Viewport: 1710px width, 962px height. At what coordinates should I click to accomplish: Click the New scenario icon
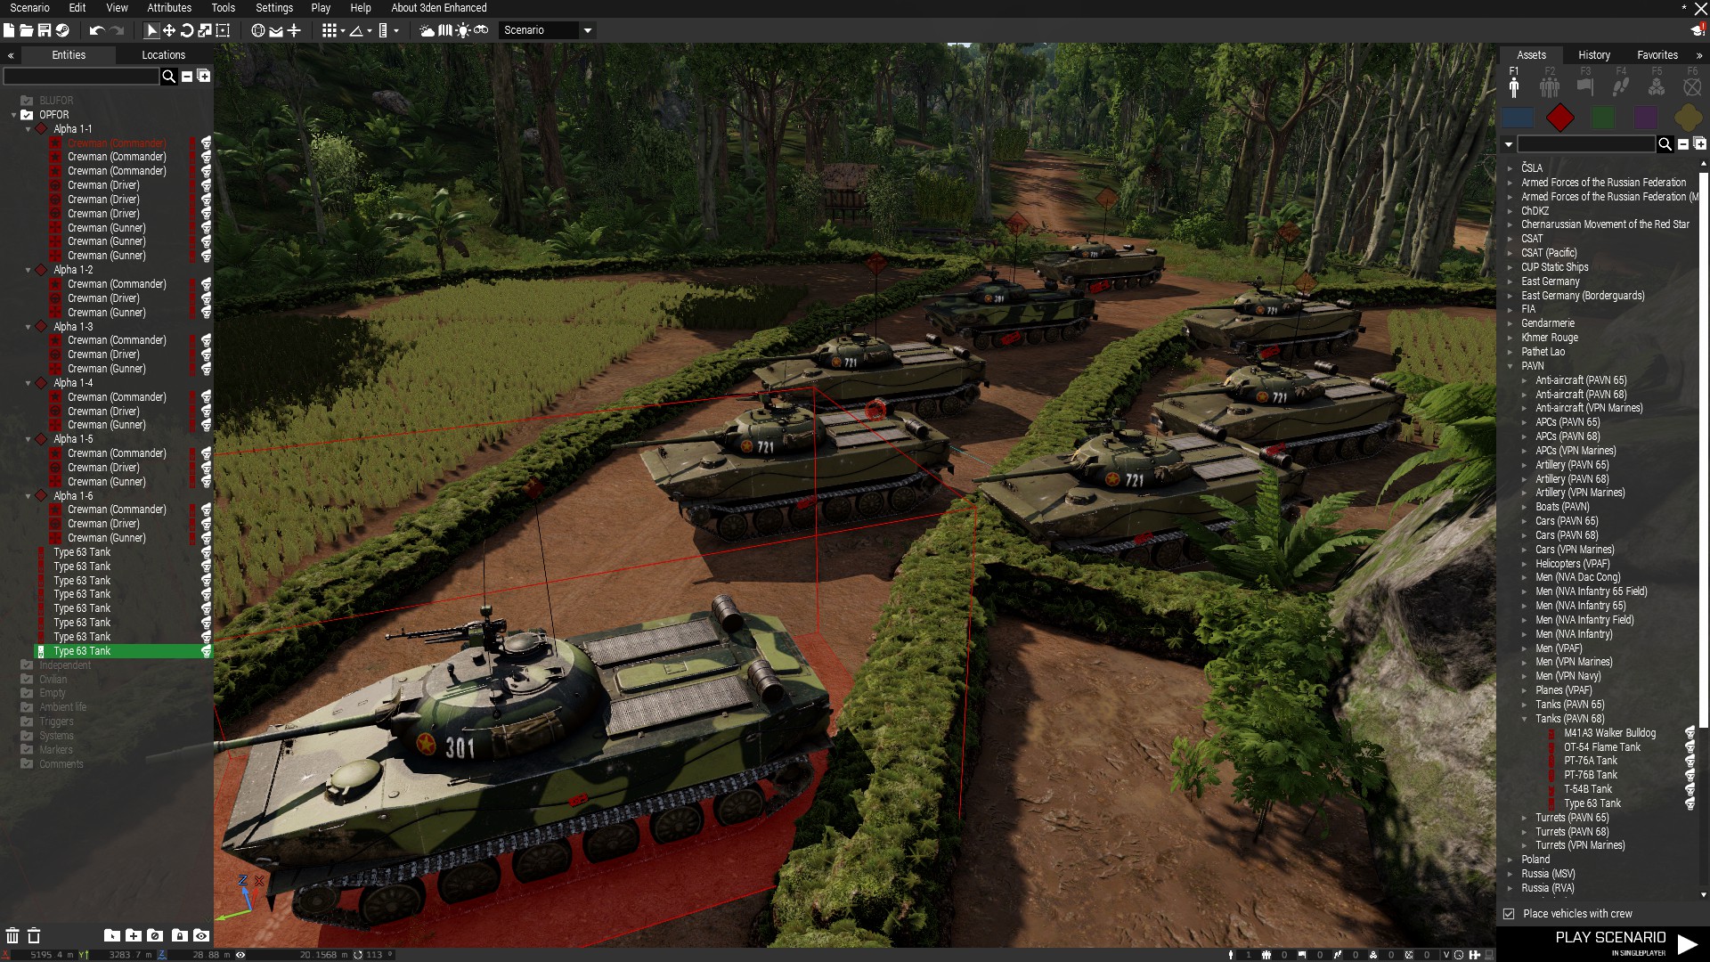click(9, 30)
